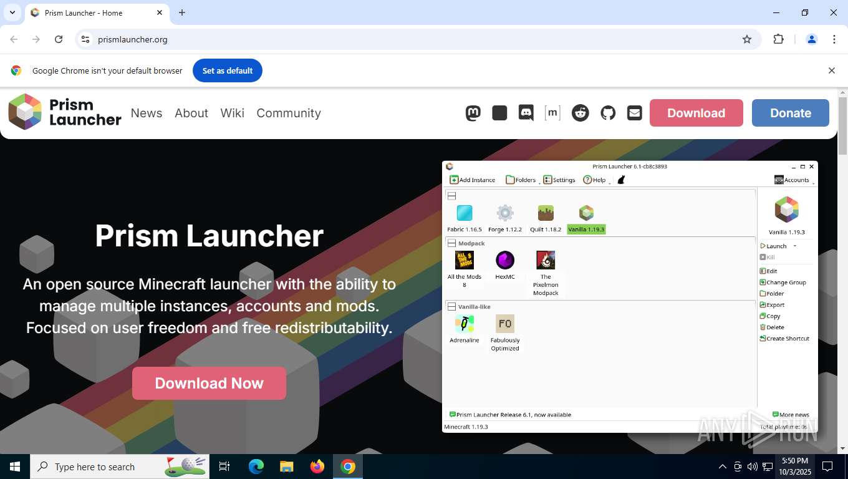This screenshot has height=479, width=848.
Task: Open the Community page
Action: pos(289,113)
